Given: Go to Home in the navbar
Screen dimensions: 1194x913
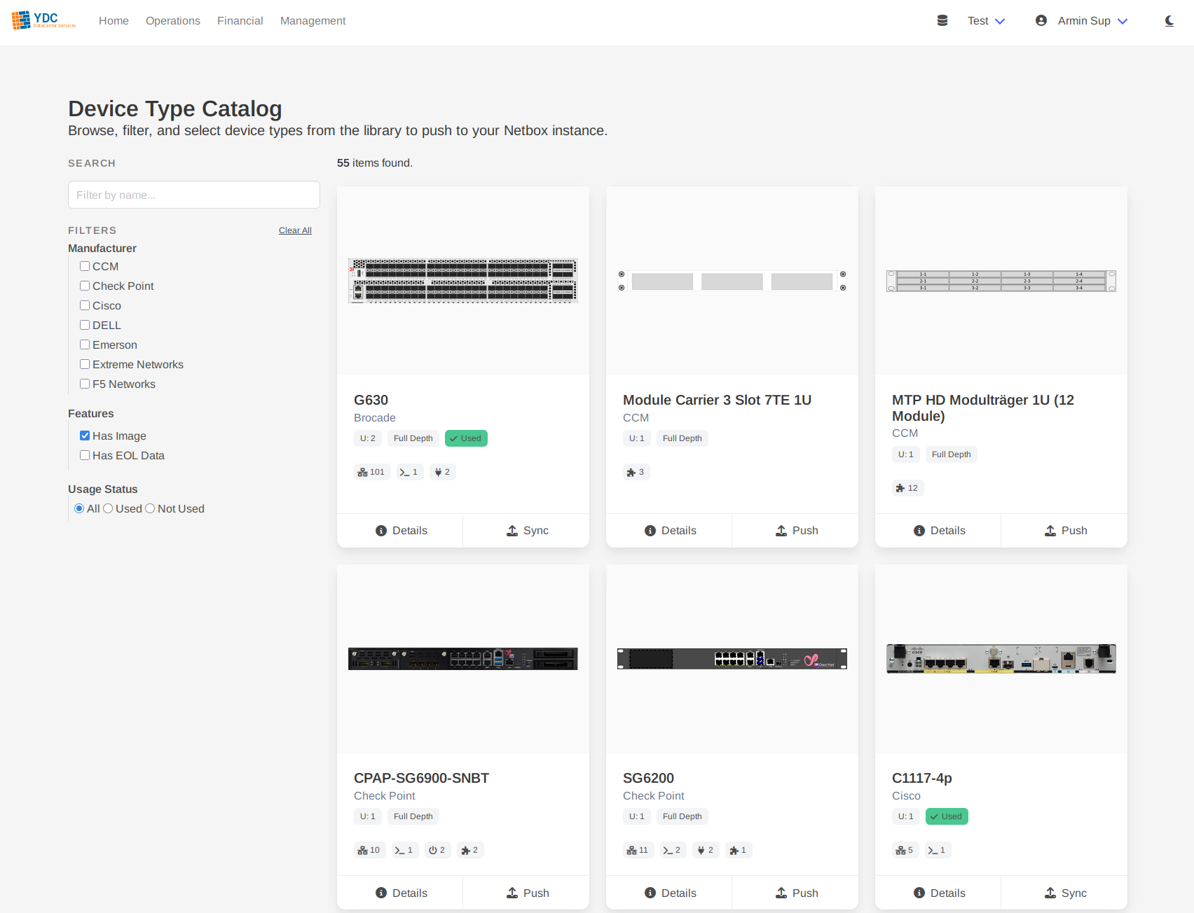Looking at the screenshot, I should (114, 21).
